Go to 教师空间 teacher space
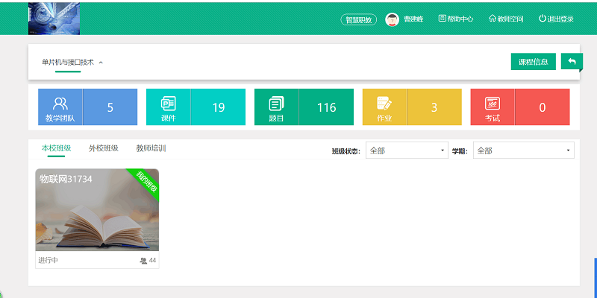Image resolution: width=597 pixels, height=298 pixels. click(x=505, y=19)
